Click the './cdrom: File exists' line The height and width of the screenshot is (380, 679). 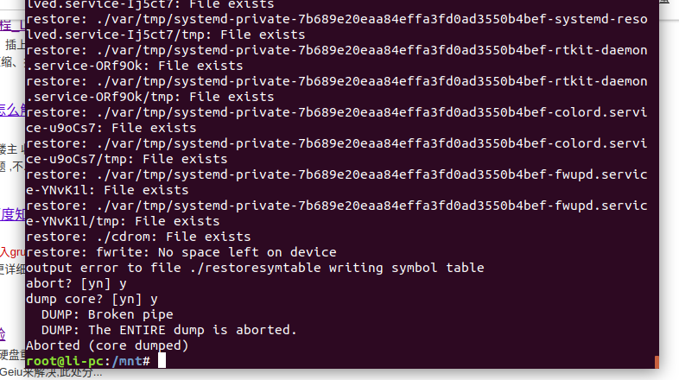138,237
